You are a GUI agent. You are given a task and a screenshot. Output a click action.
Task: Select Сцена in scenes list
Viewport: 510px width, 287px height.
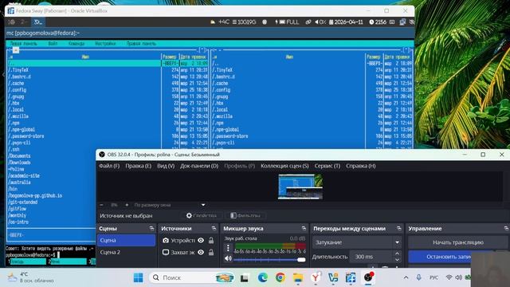coord(126,240)
